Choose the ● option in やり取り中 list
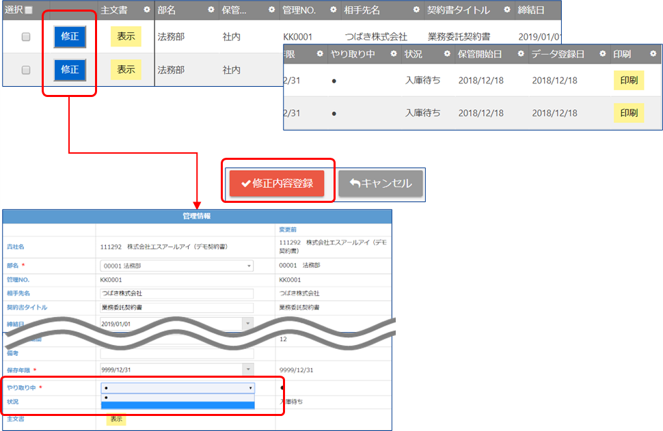Viewport: 663px width, 431px height. coord(178,397)
